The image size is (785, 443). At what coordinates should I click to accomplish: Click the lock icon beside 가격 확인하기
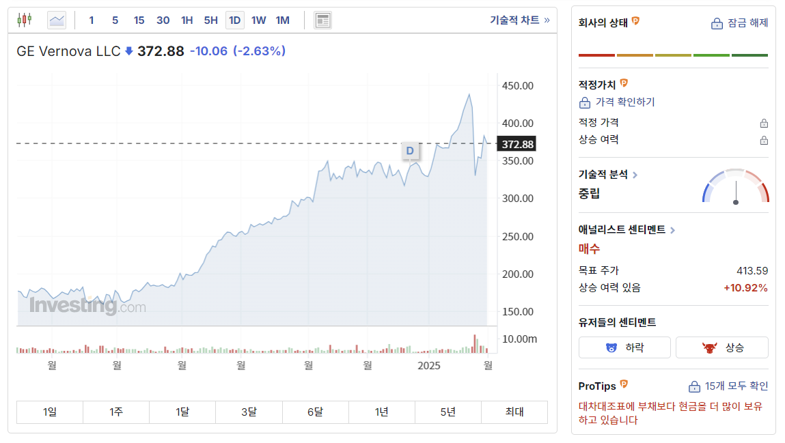[x=585, y=102]
